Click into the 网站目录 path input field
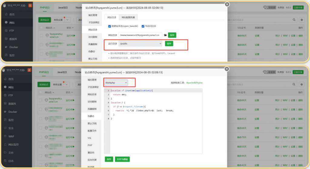Viewport: 310px width, 169px height. click(140, 35)
